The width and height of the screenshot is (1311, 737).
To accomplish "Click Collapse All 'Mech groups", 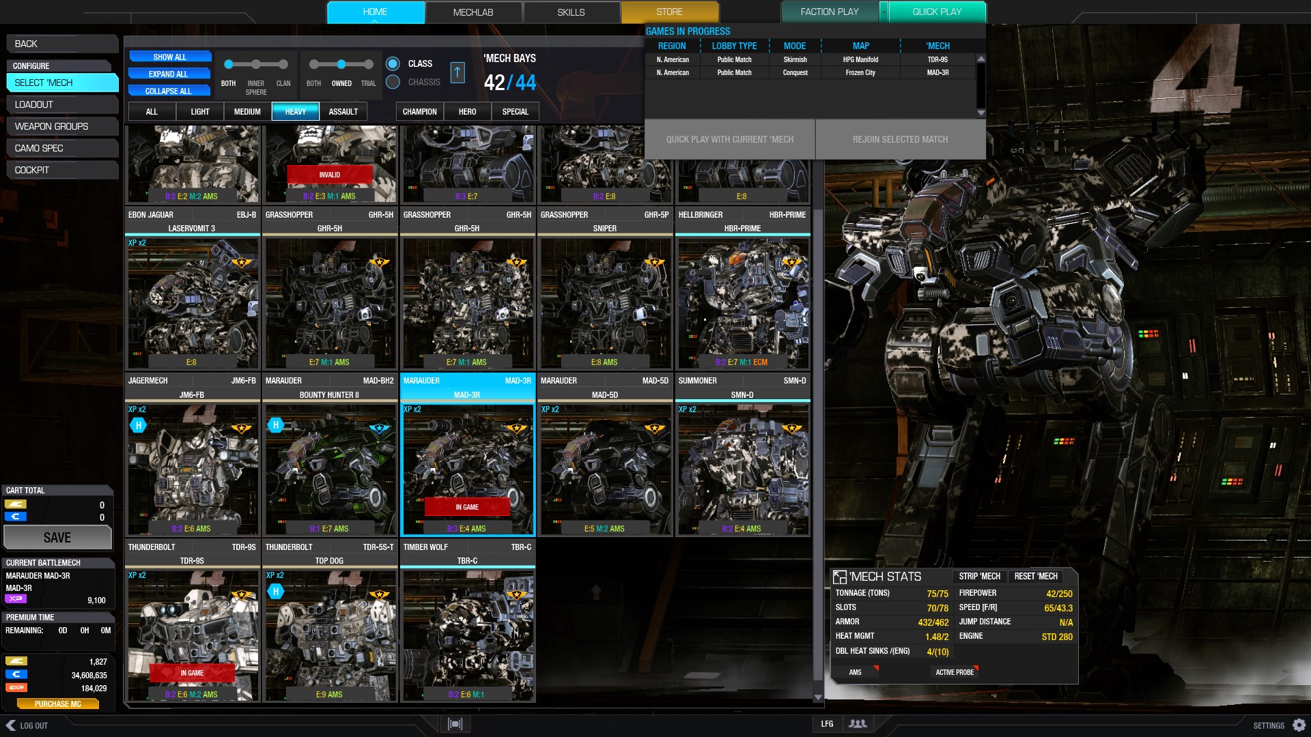I will point(169,91).
